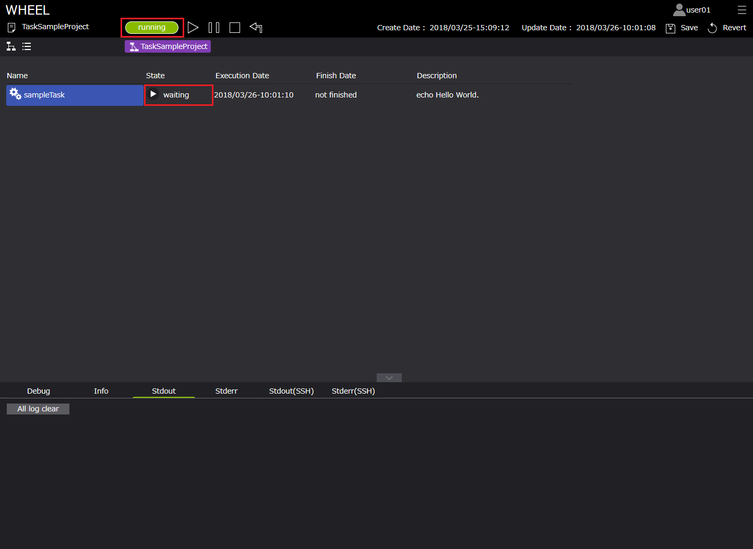Pause the project with pause icon
Viewport: 753px width, 549px height.
coord(214,28)
